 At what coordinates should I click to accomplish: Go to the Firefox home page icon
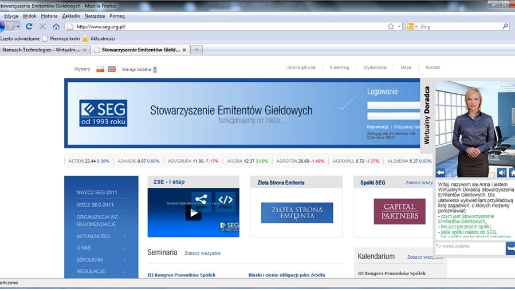[x=56, y=26]
